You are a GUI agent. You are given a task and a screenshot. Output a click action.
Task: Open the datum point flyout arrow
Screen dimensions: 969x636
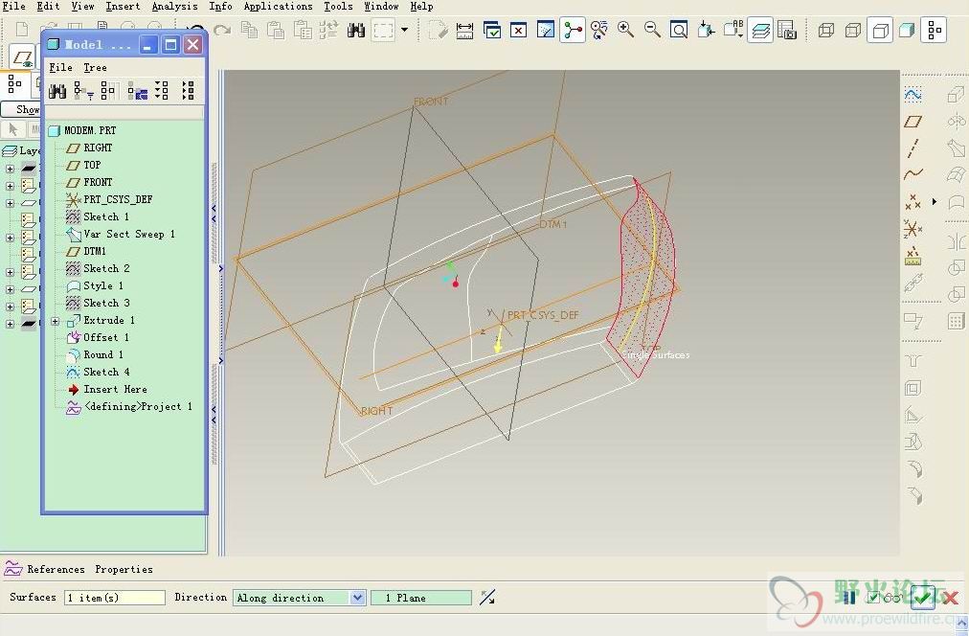[x=935, y=201]
